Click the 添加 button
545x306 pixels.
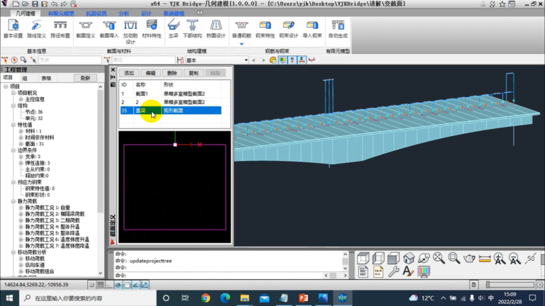129,73
